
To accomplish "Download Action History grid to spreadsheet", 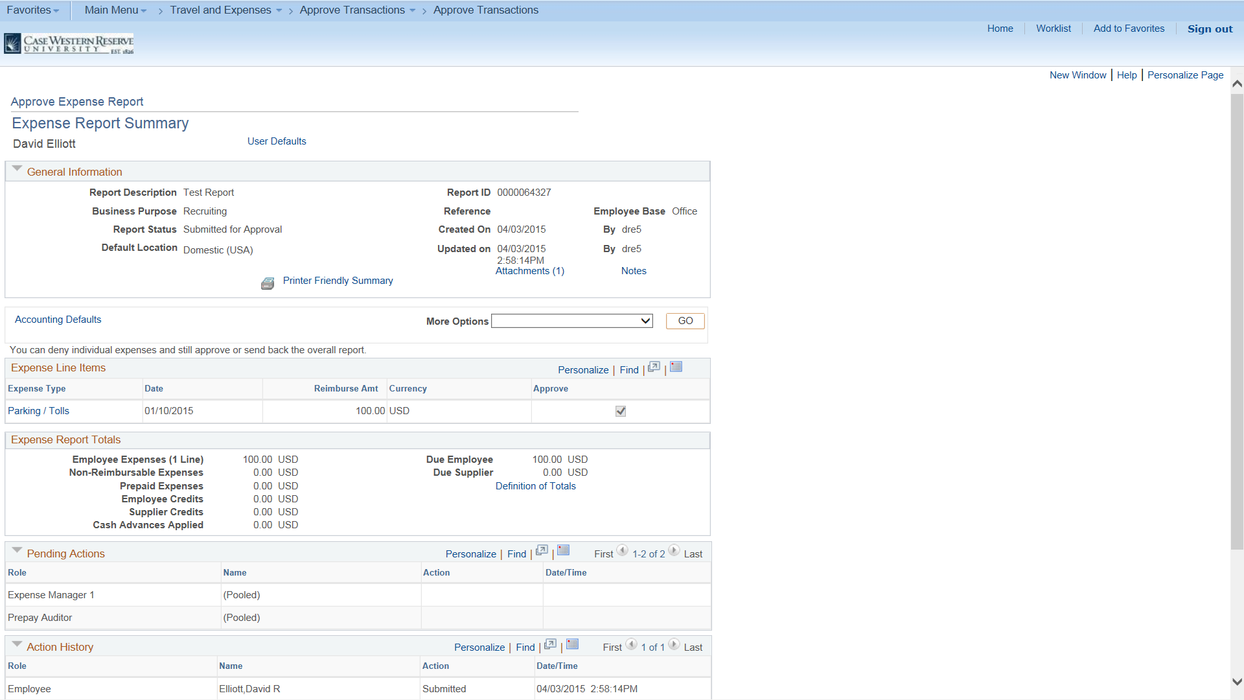I will [x=572, y=644].
